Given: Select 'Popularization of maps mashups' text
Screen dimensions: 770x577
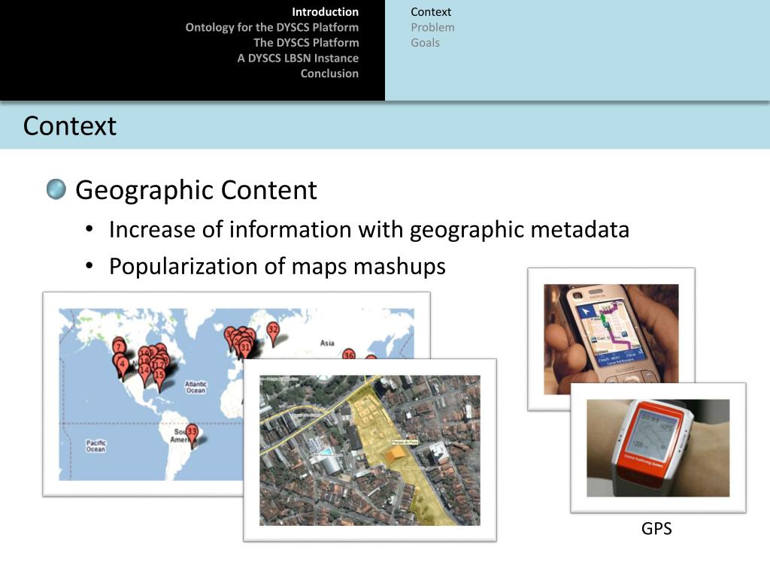Looking at the screenshot, I should point(277,267).
